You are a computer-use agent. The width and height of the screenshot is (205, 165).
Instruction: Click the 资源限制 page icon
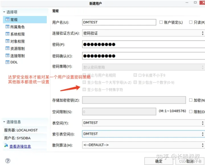point(7,48)
